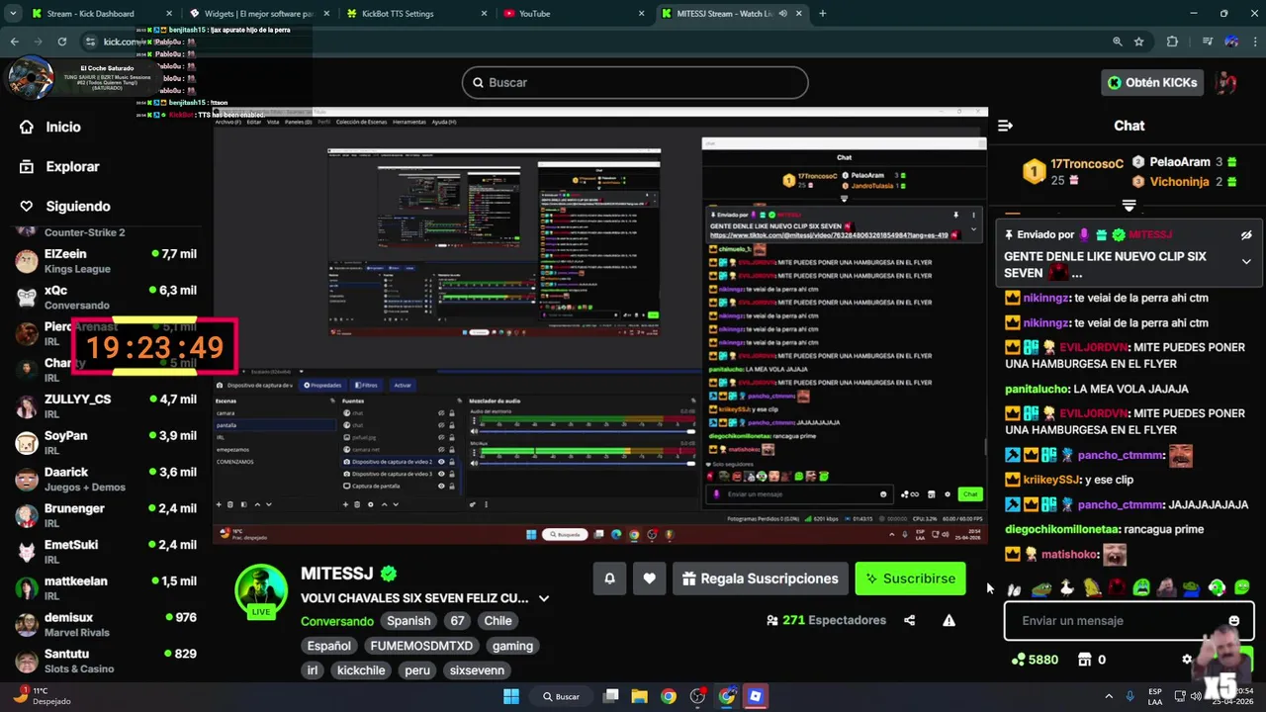Expand the gift leaderboard chevron
Image resolution: width=1266 pixels, height=712 pixels.
[1129, 206]
